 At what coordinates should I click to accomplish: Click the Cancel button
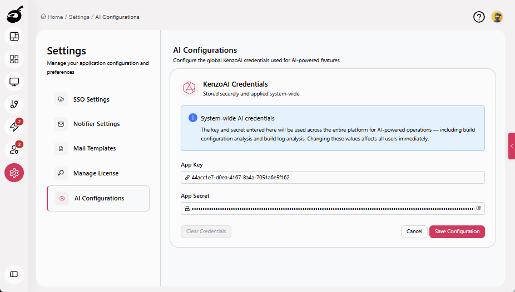pyautogui.click(x=414, y=231)
